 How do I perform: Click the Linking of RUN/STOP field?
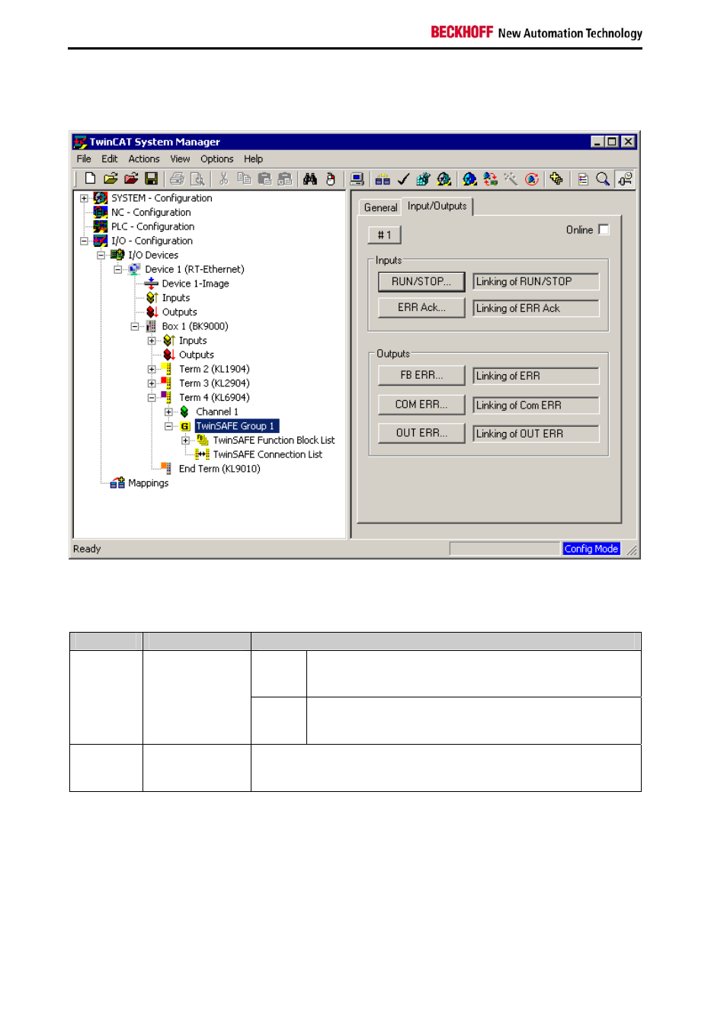[536, 281]
